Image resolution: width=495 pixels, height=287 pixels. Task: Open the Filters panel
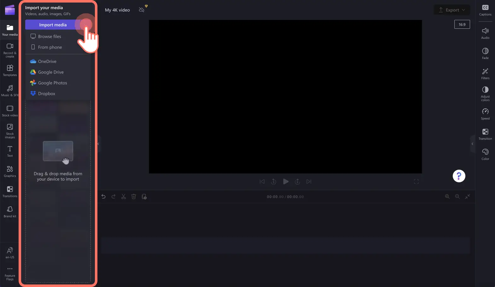(x=485, y=73)
